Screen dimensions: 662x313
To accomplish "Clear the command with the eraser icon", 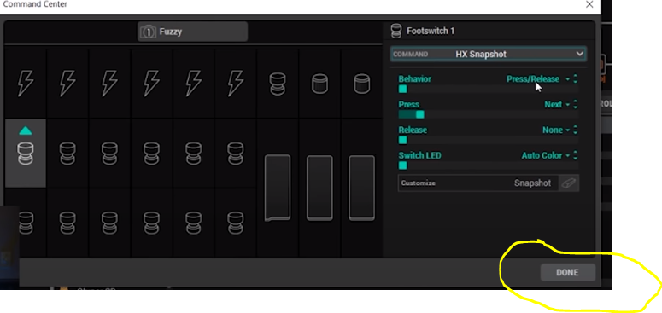I will (x=569, y=183).
